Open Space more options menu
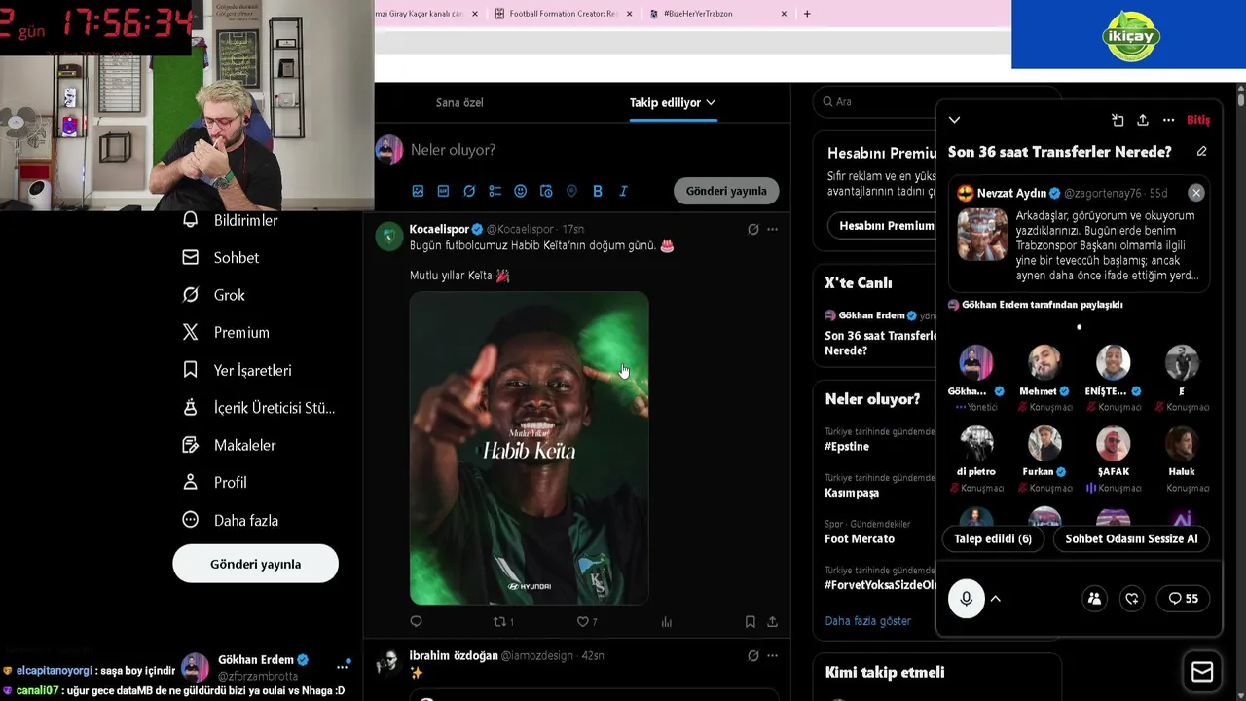The height and width of the screenshot is (701, 1246). (1168, 120)
